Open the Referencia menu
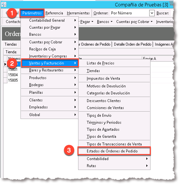This screenshot has width=179, height=184. pos(54,13)
